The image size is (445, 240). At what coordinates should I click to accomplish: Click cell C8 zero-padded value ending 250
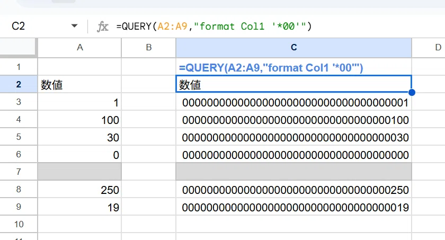(x=293, y=189)
